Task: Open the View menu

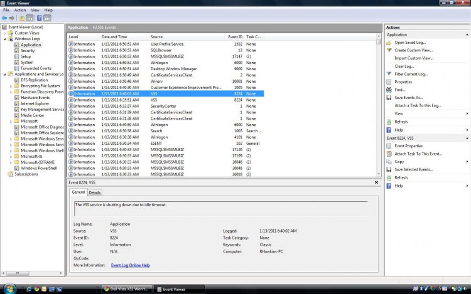Action: tap(35, 10)
